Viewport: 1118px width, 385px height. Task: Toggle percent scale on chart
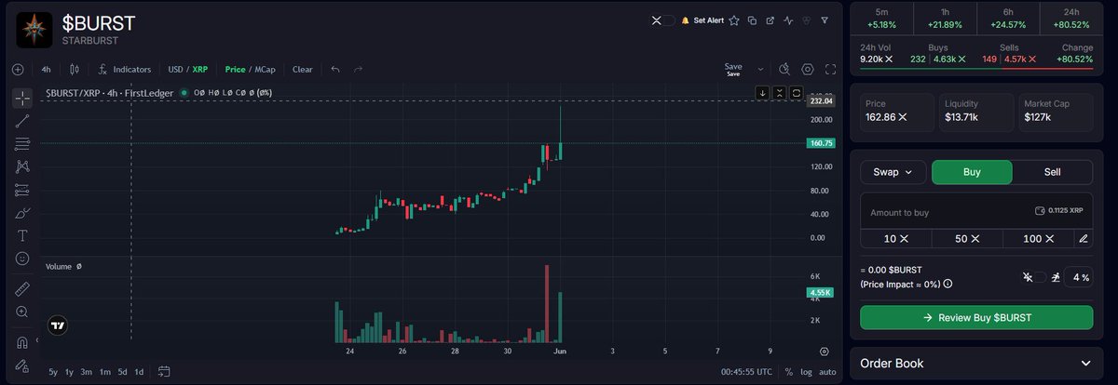(x=788, y=372)
